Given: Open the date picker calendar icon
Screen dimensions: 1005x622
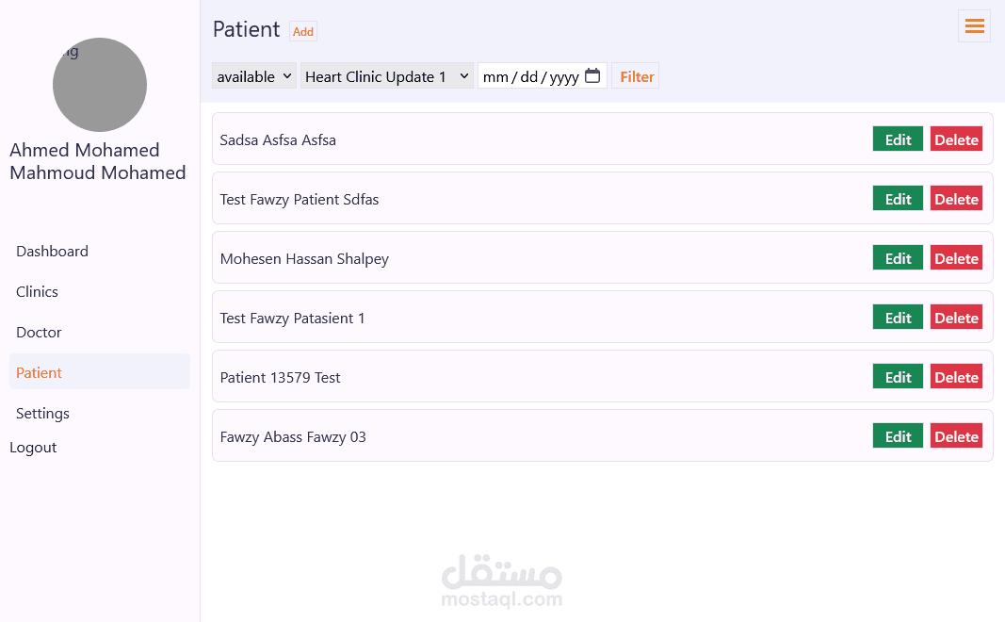Looking at the screenshot, I should pos(592,76).
